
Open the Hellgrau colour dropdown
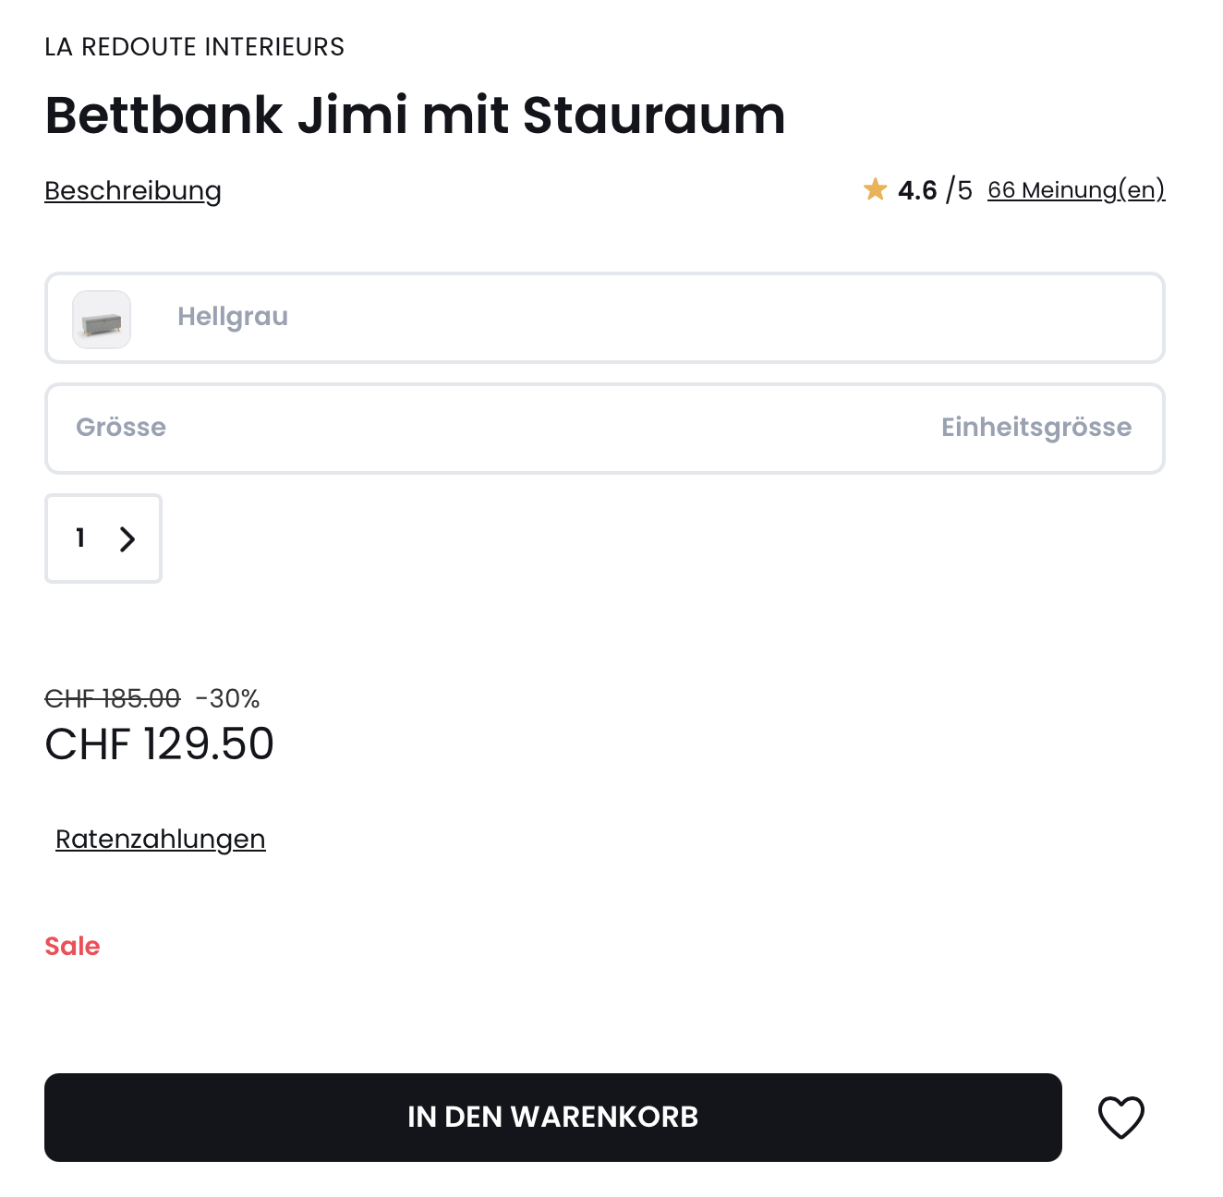coord(604,318)
